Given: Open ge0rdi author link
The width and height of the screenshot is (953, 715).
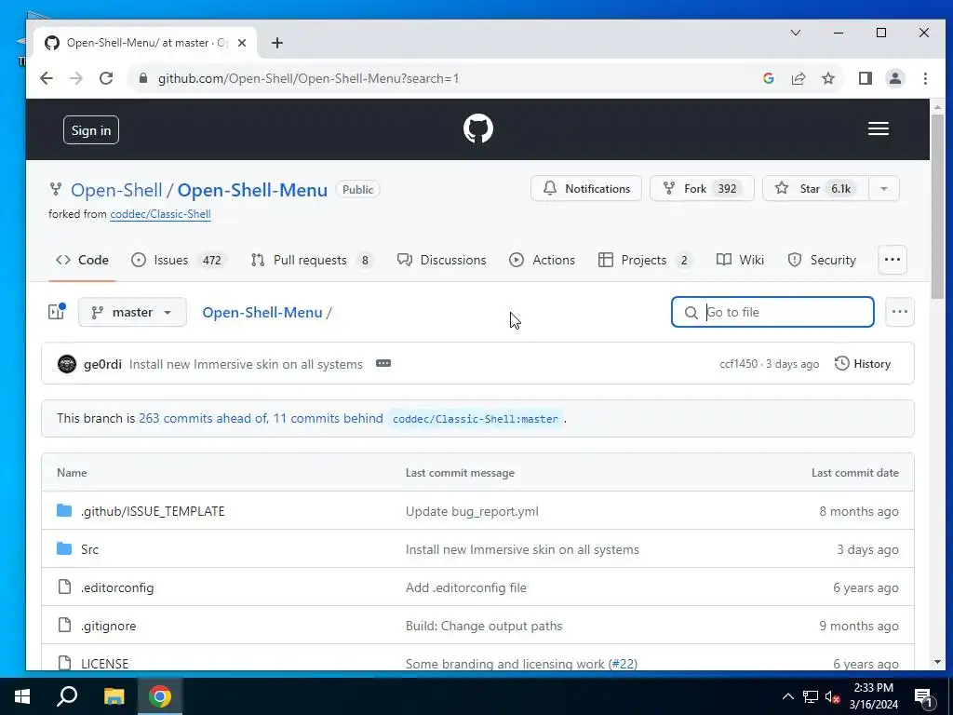Looking at the screenshot, I should 102,364.
